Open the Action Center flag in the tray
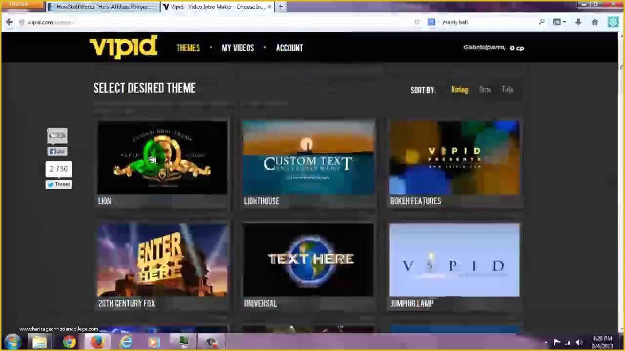The height and width of the screenshot is (351, 625). point(557,342)
